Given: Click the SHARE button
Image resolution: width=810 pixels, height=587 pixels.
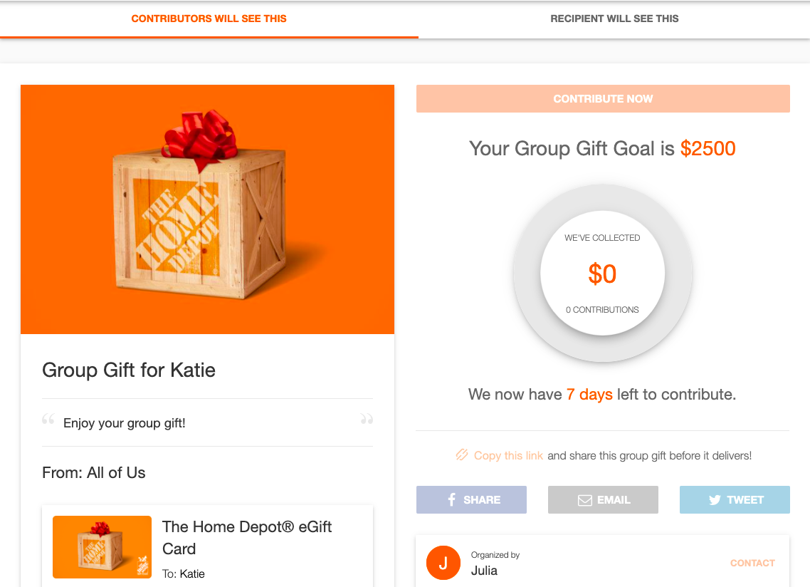Looking at the screenshot, I should pyautogui.click(x=471, y=499).
